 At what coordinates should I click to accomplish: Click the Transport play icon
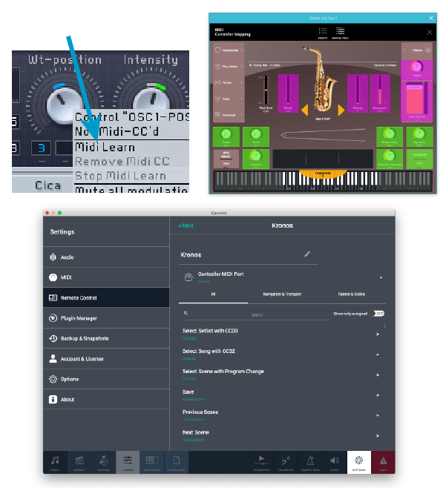[x=261, y=462]
